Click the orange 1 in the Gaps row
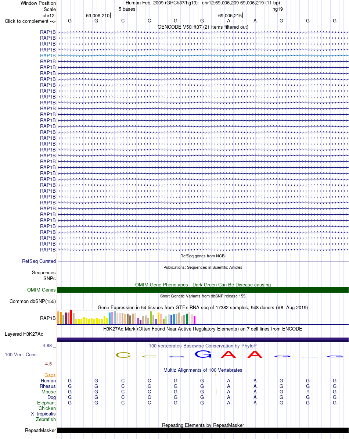This screenshot has height=439, width=349. click(x=216, y=375)
